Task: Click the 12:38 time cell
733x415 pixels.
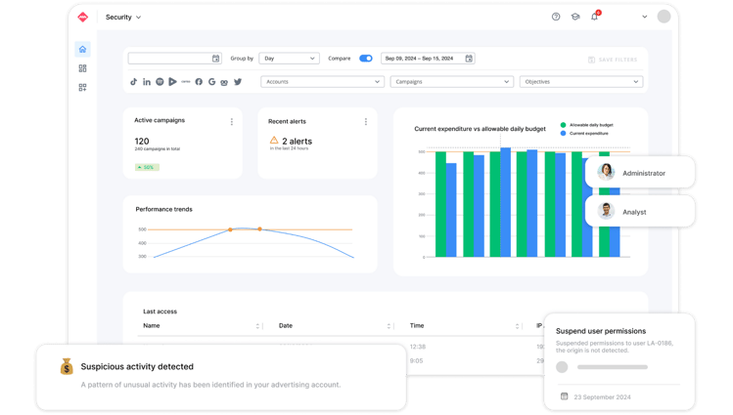Action: 418,347
